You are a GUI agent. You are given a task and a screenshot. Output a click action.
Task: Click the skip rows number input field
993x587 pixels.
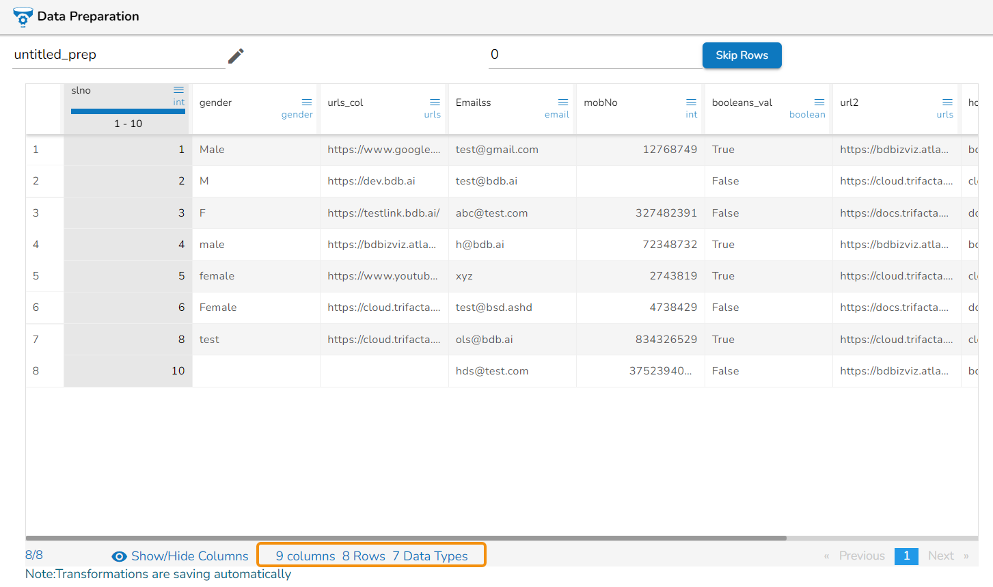(593, 55)
